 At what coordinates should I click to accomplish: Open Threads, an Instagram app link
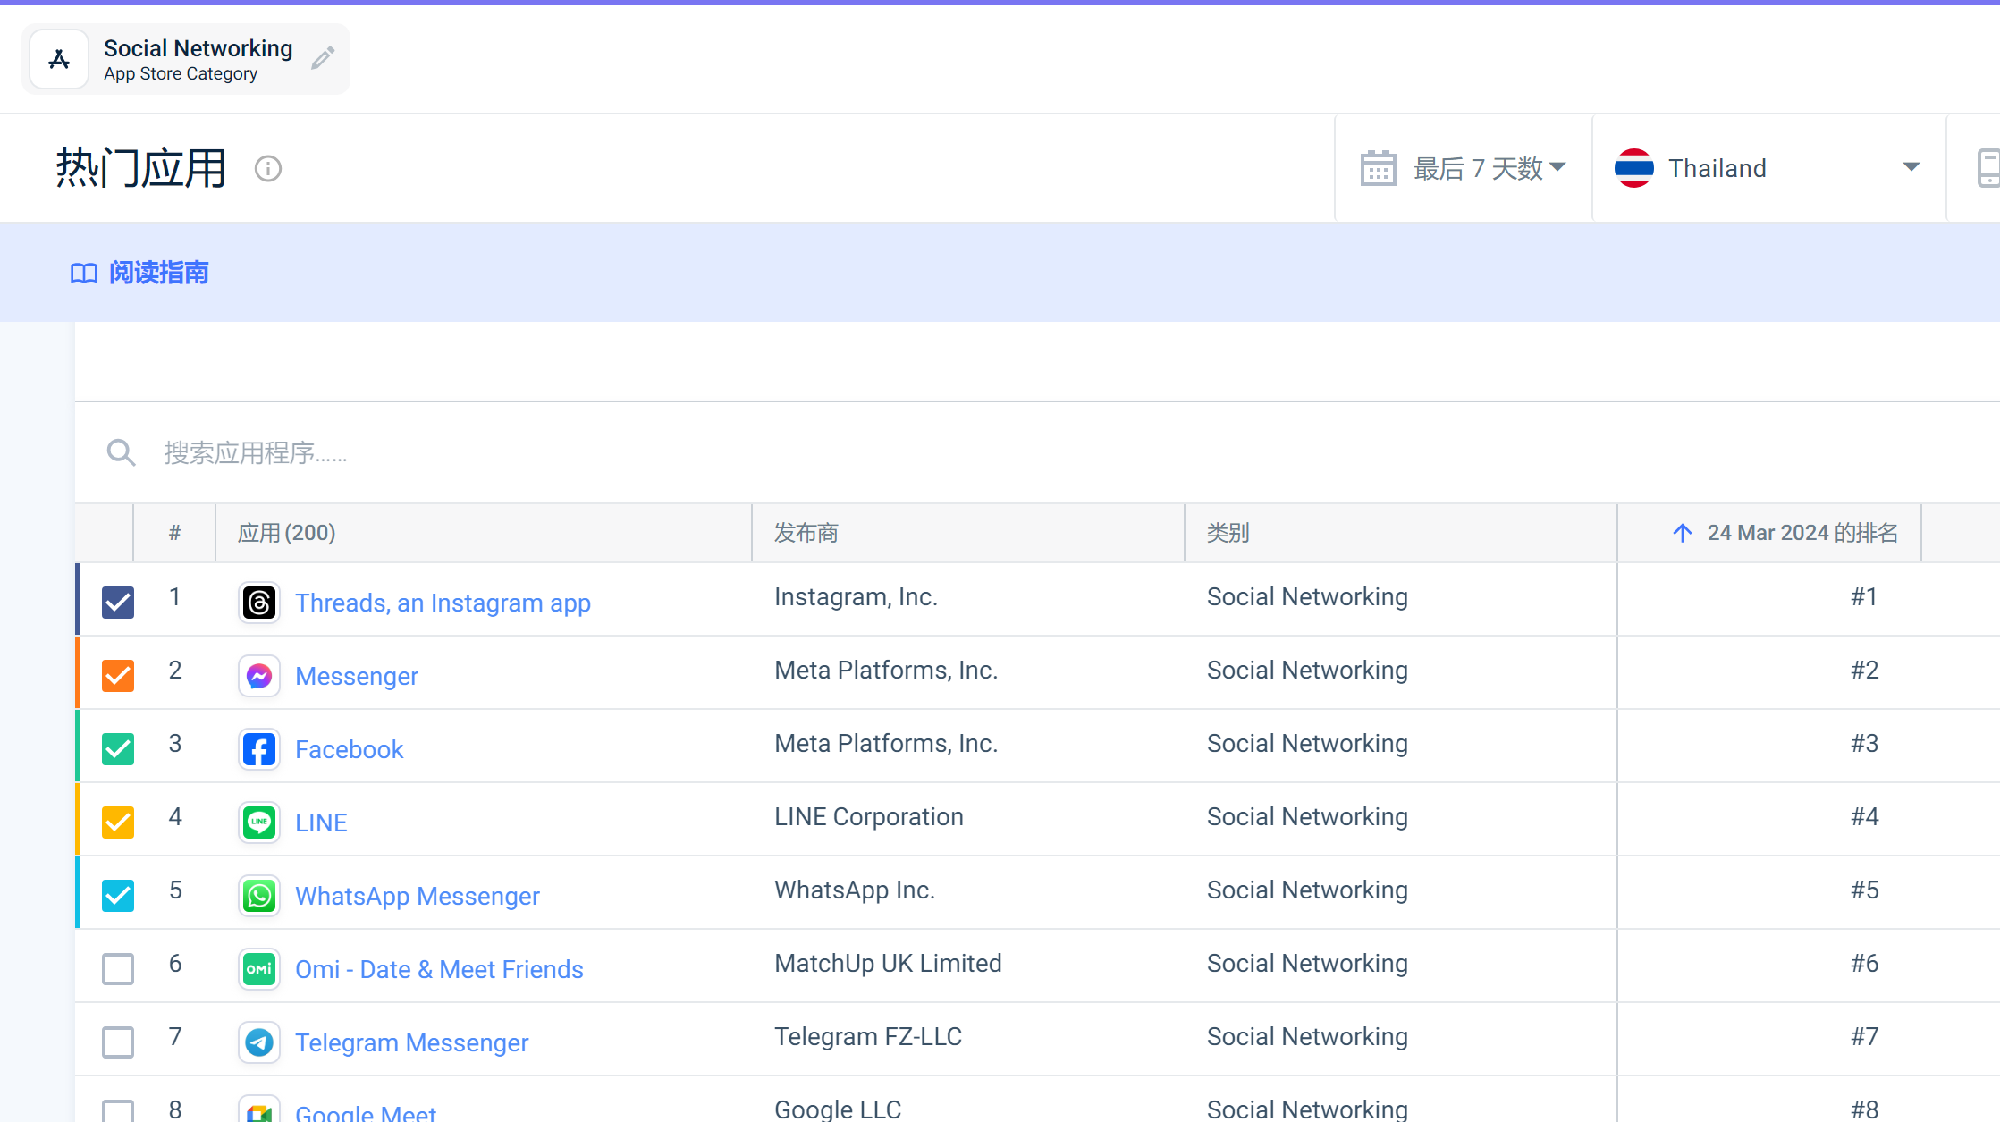pos(443,603)
